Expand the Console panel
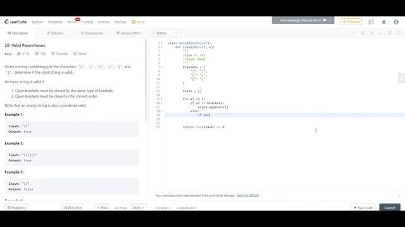 coord(163,207)
